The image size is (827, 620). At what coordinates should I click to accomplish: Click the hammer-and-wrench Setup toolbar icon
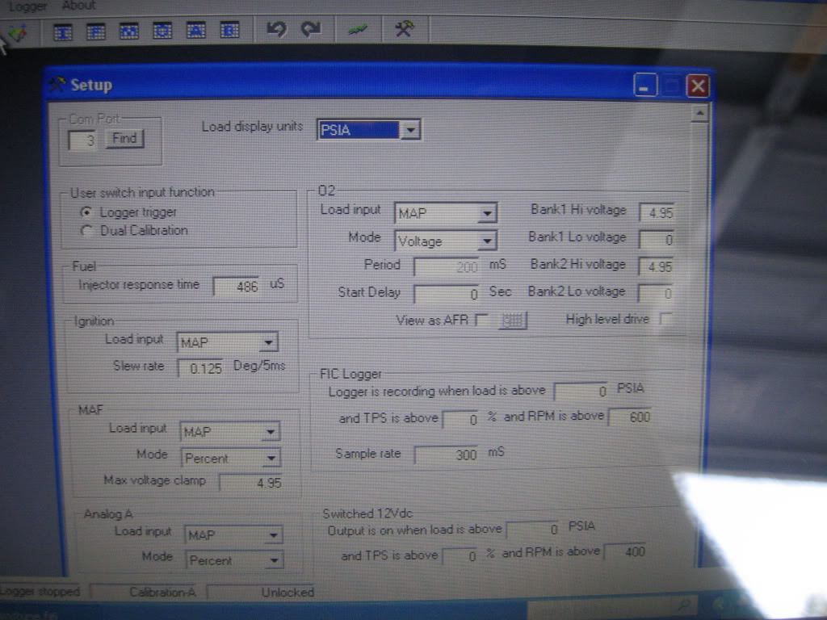pyautogui.click(x=405, y=28)
